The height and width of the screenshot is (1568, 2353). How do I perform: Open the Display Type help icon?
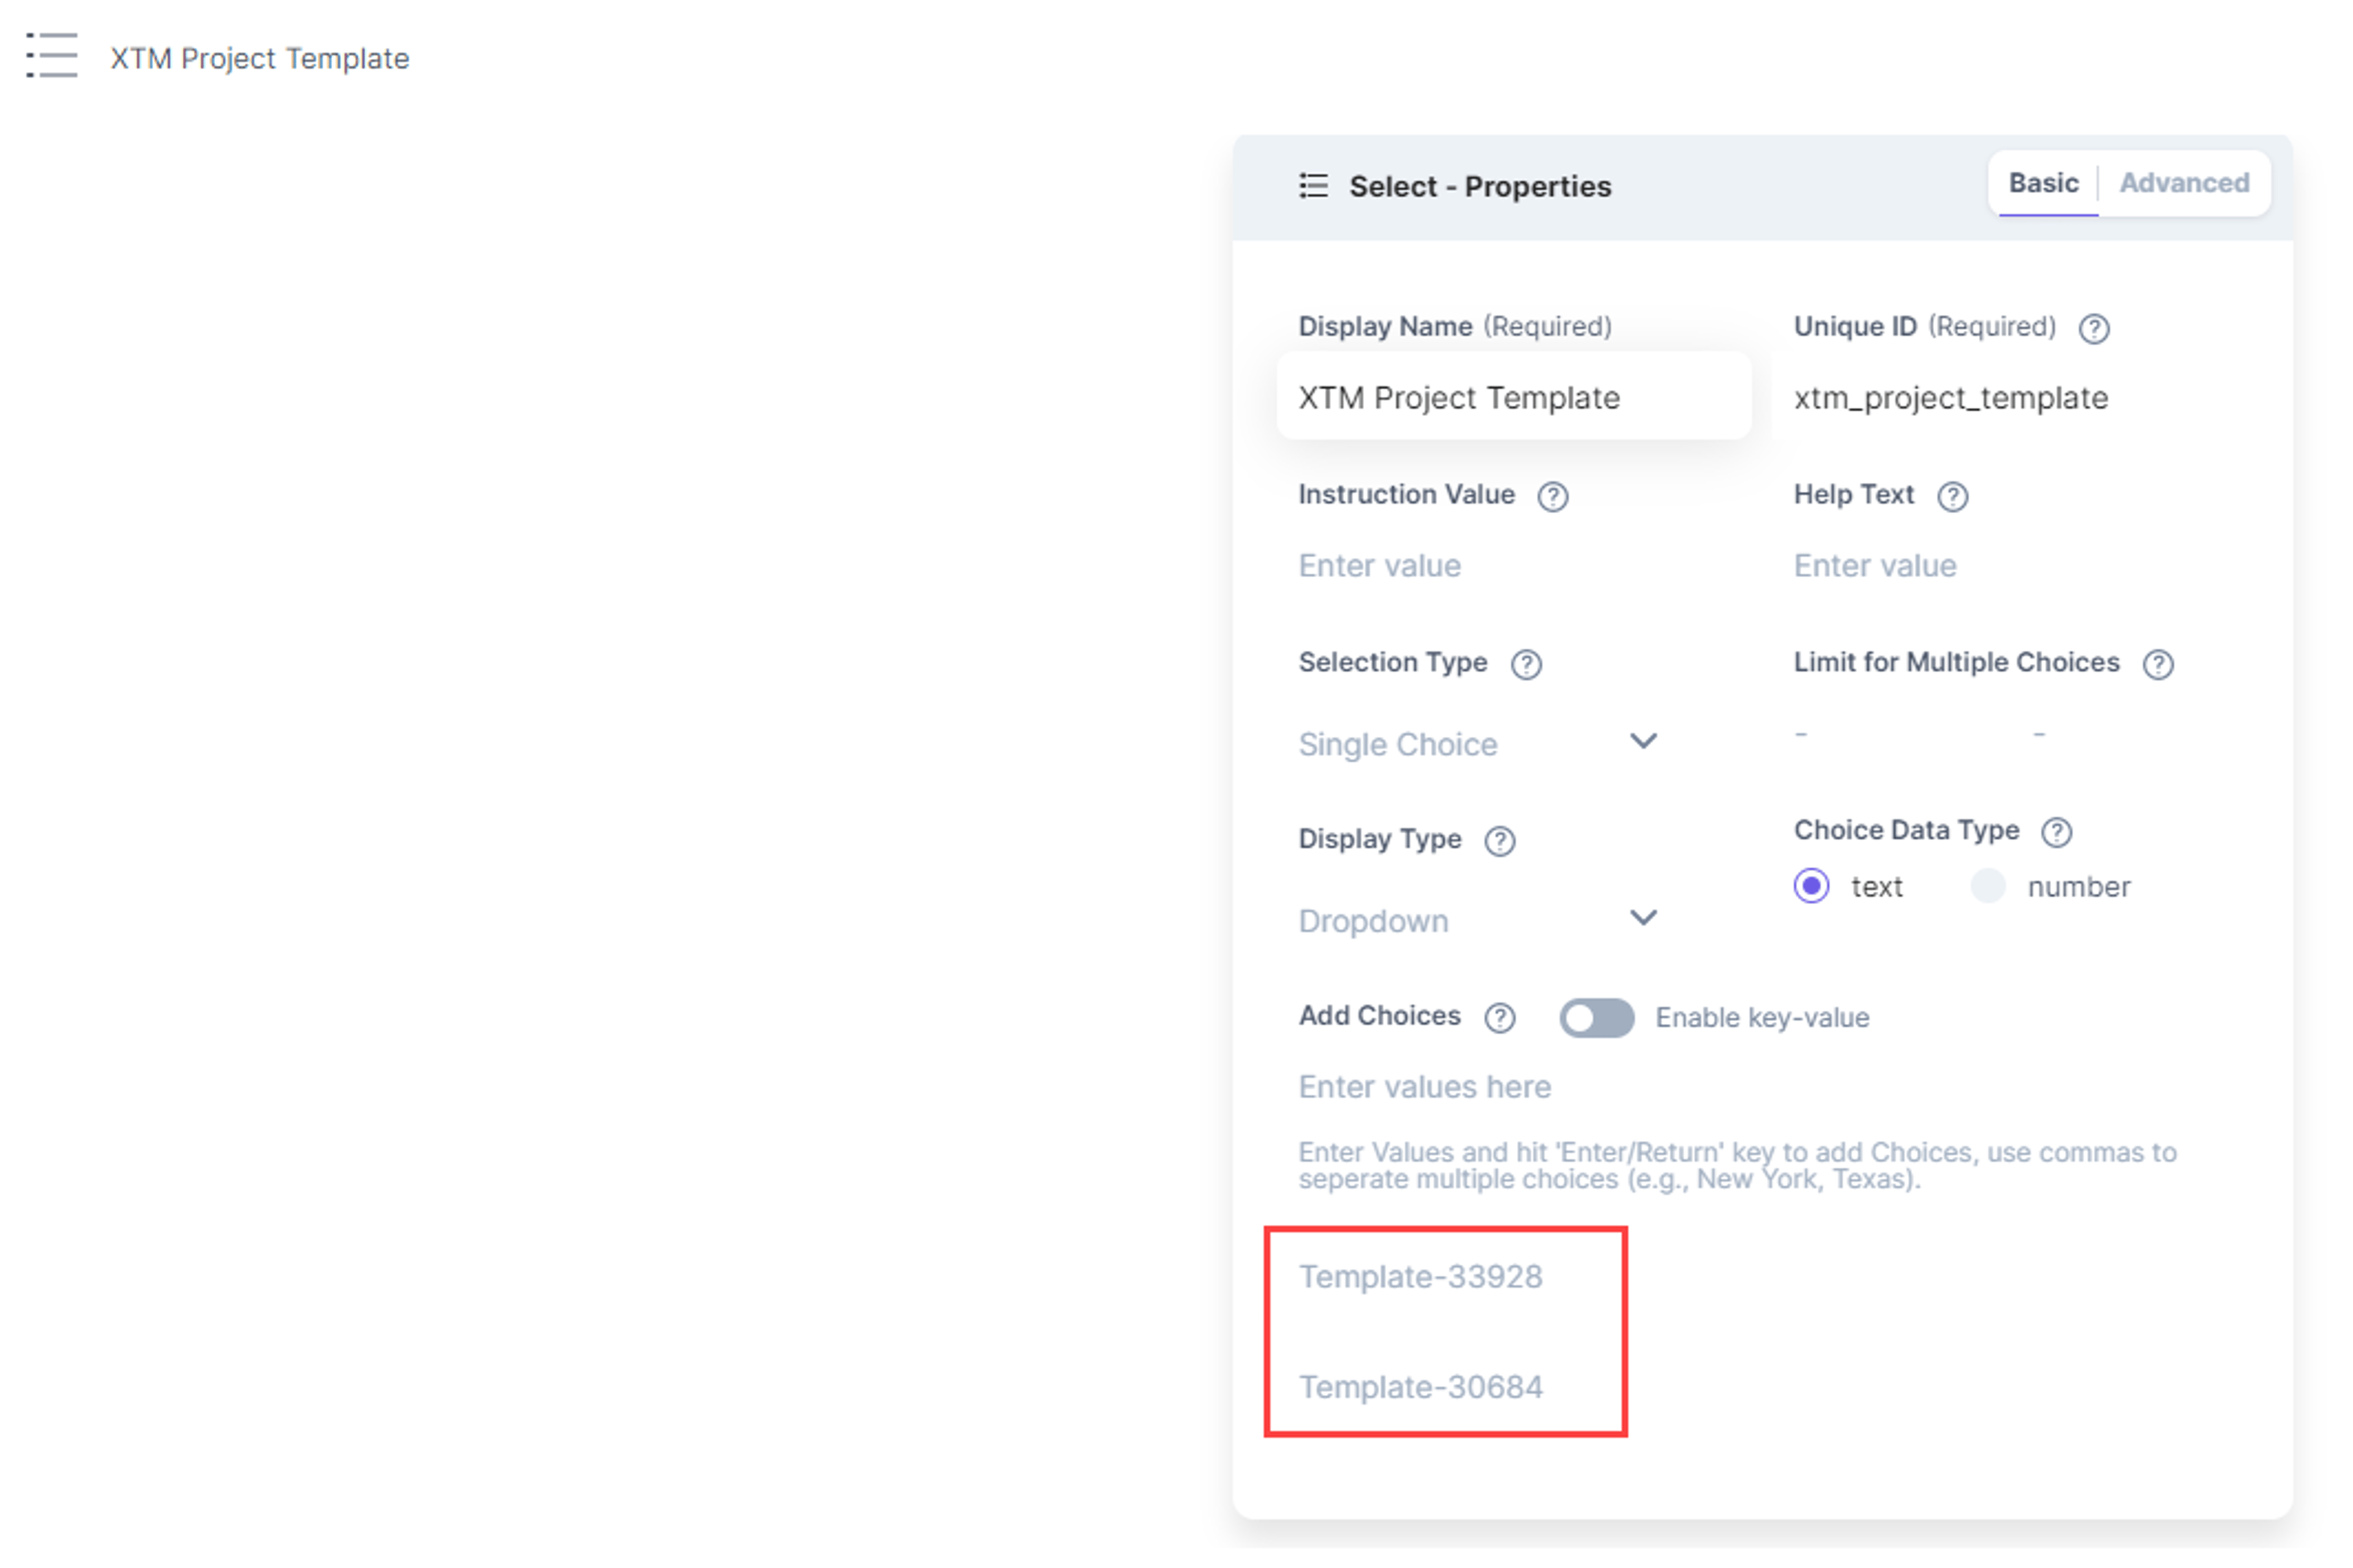tap(1499, 842)
